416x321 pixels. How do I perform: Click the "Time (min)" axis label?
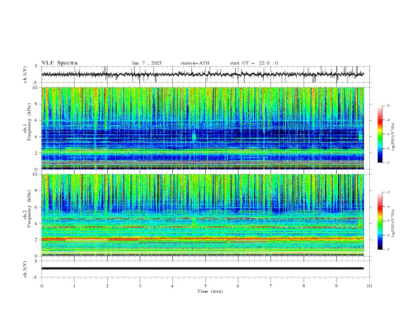point(210,291)
